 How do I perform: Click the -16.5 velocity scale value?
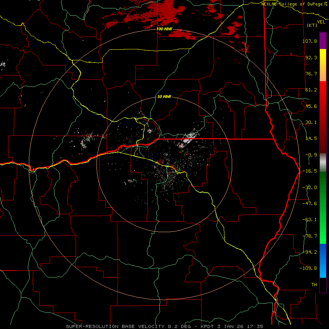(310, 171)
